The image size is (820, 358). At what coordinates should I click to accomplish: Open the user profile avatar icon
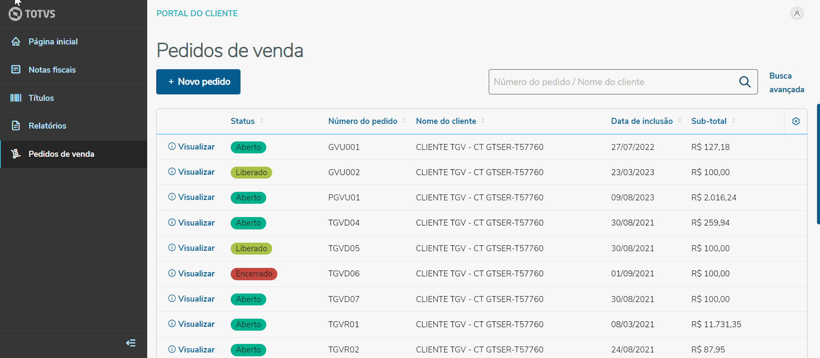(797, 13)
